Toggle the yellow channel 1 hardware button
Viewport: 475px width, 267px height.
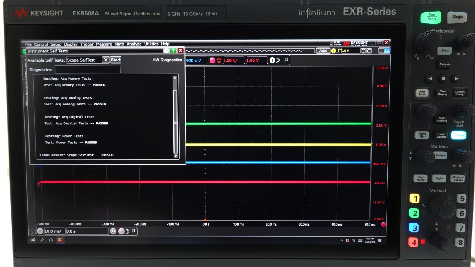(x=415, y=198)
